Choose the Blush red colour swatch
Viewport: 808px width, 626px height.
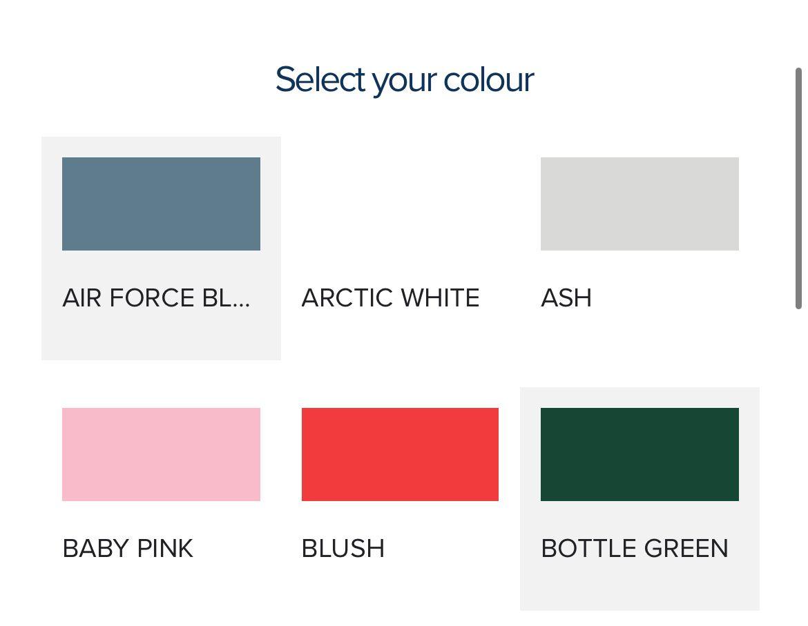pos(400,454)
